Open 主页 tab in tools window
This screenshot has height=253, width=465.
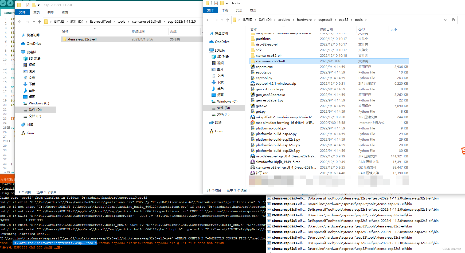point(225,10)
